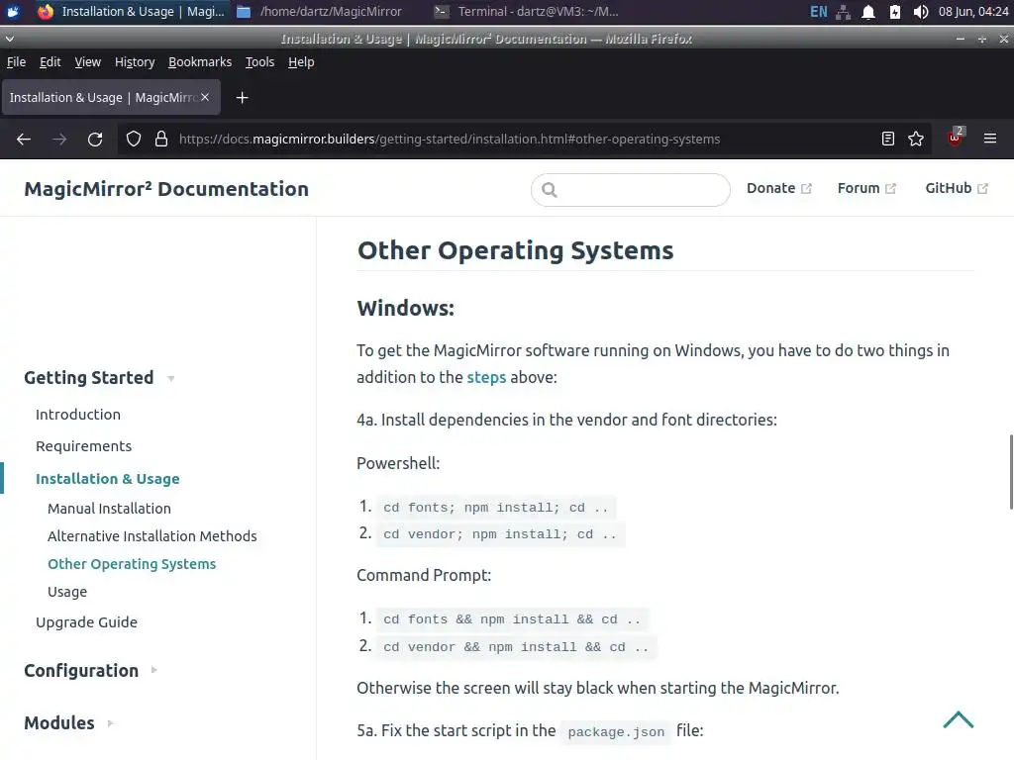1014x760 pixels.
Task: Click the Windows: subheading
Action: [405, 309]
